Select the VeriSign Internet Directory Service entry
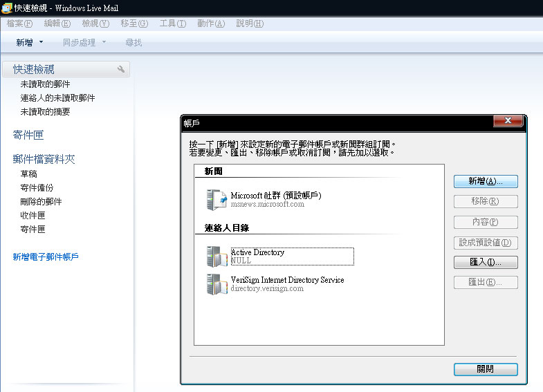The height and width of the screenshot is (392, 543). (287, 280)
